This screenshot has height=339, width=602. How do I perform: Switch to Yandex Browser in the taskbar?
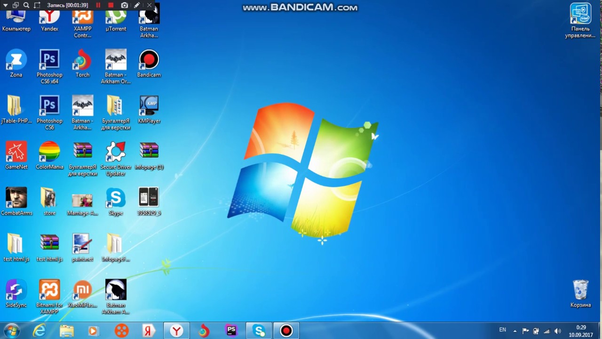point(176,331)
